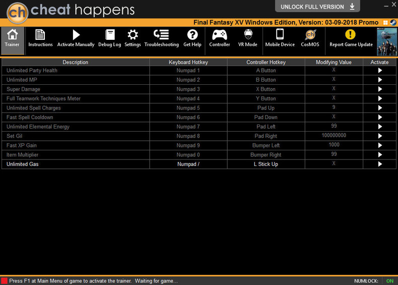Click the Numpad 1 keyboard hotkey cell
398x285 pixels.
[x=188, y=71]
